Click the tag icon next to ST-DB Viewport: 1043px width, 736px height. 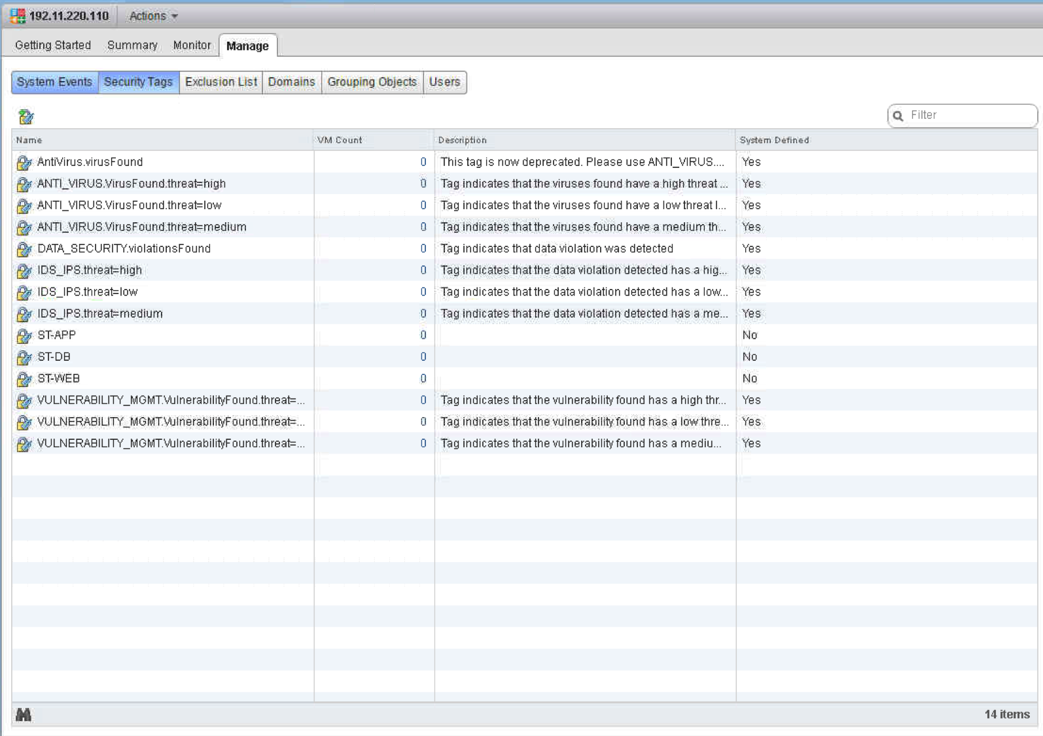tap(24, 358)
